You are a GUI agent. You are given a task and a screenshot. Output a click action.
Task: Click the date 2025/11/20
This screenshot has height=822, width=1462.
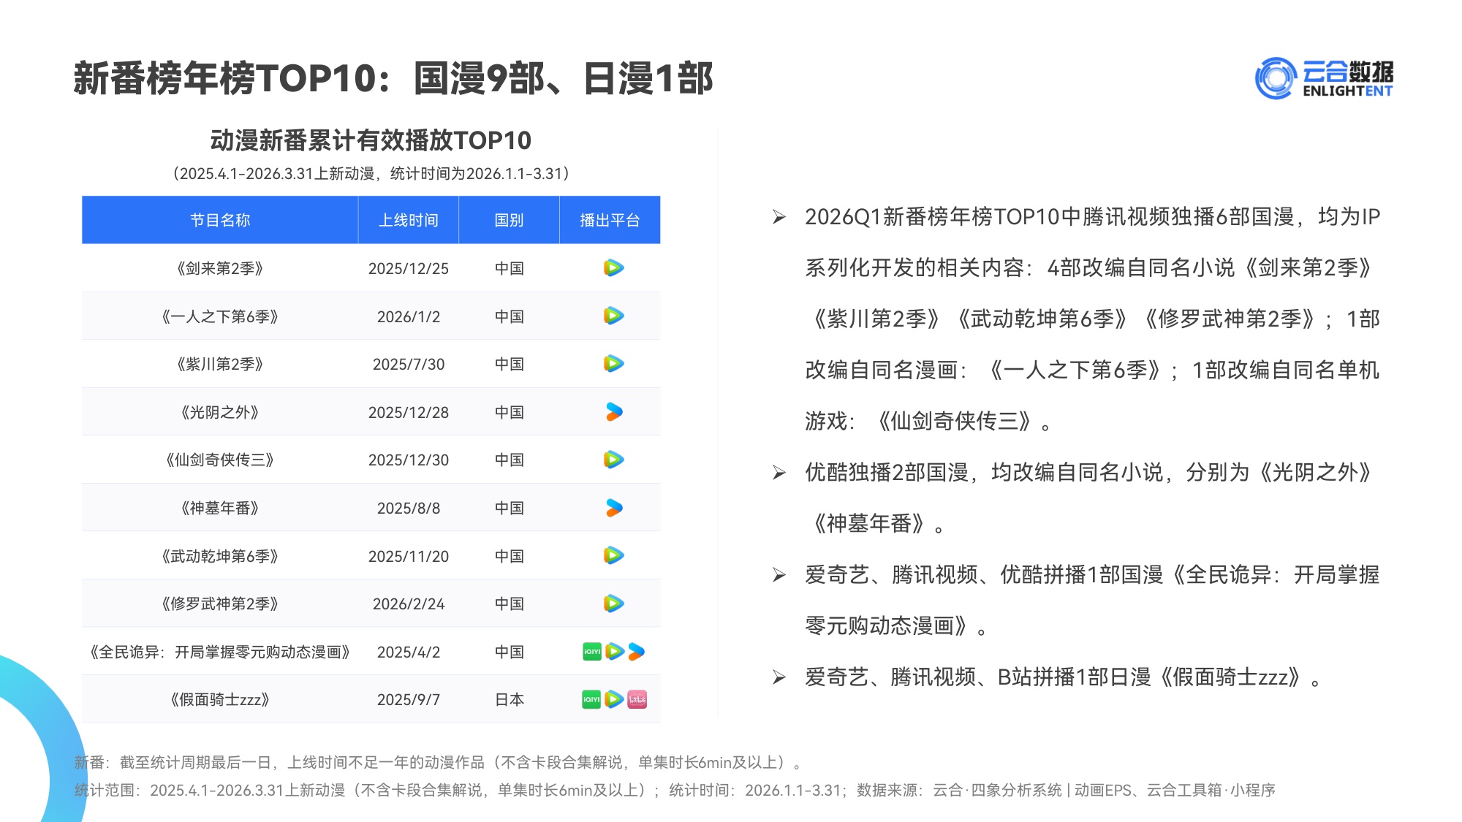click(409, 556)
